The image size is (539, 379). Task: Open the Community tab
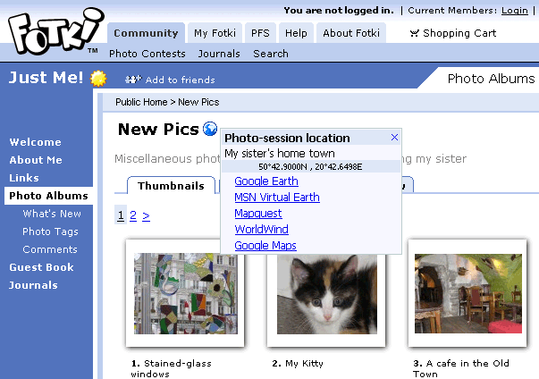click(146, 33)
